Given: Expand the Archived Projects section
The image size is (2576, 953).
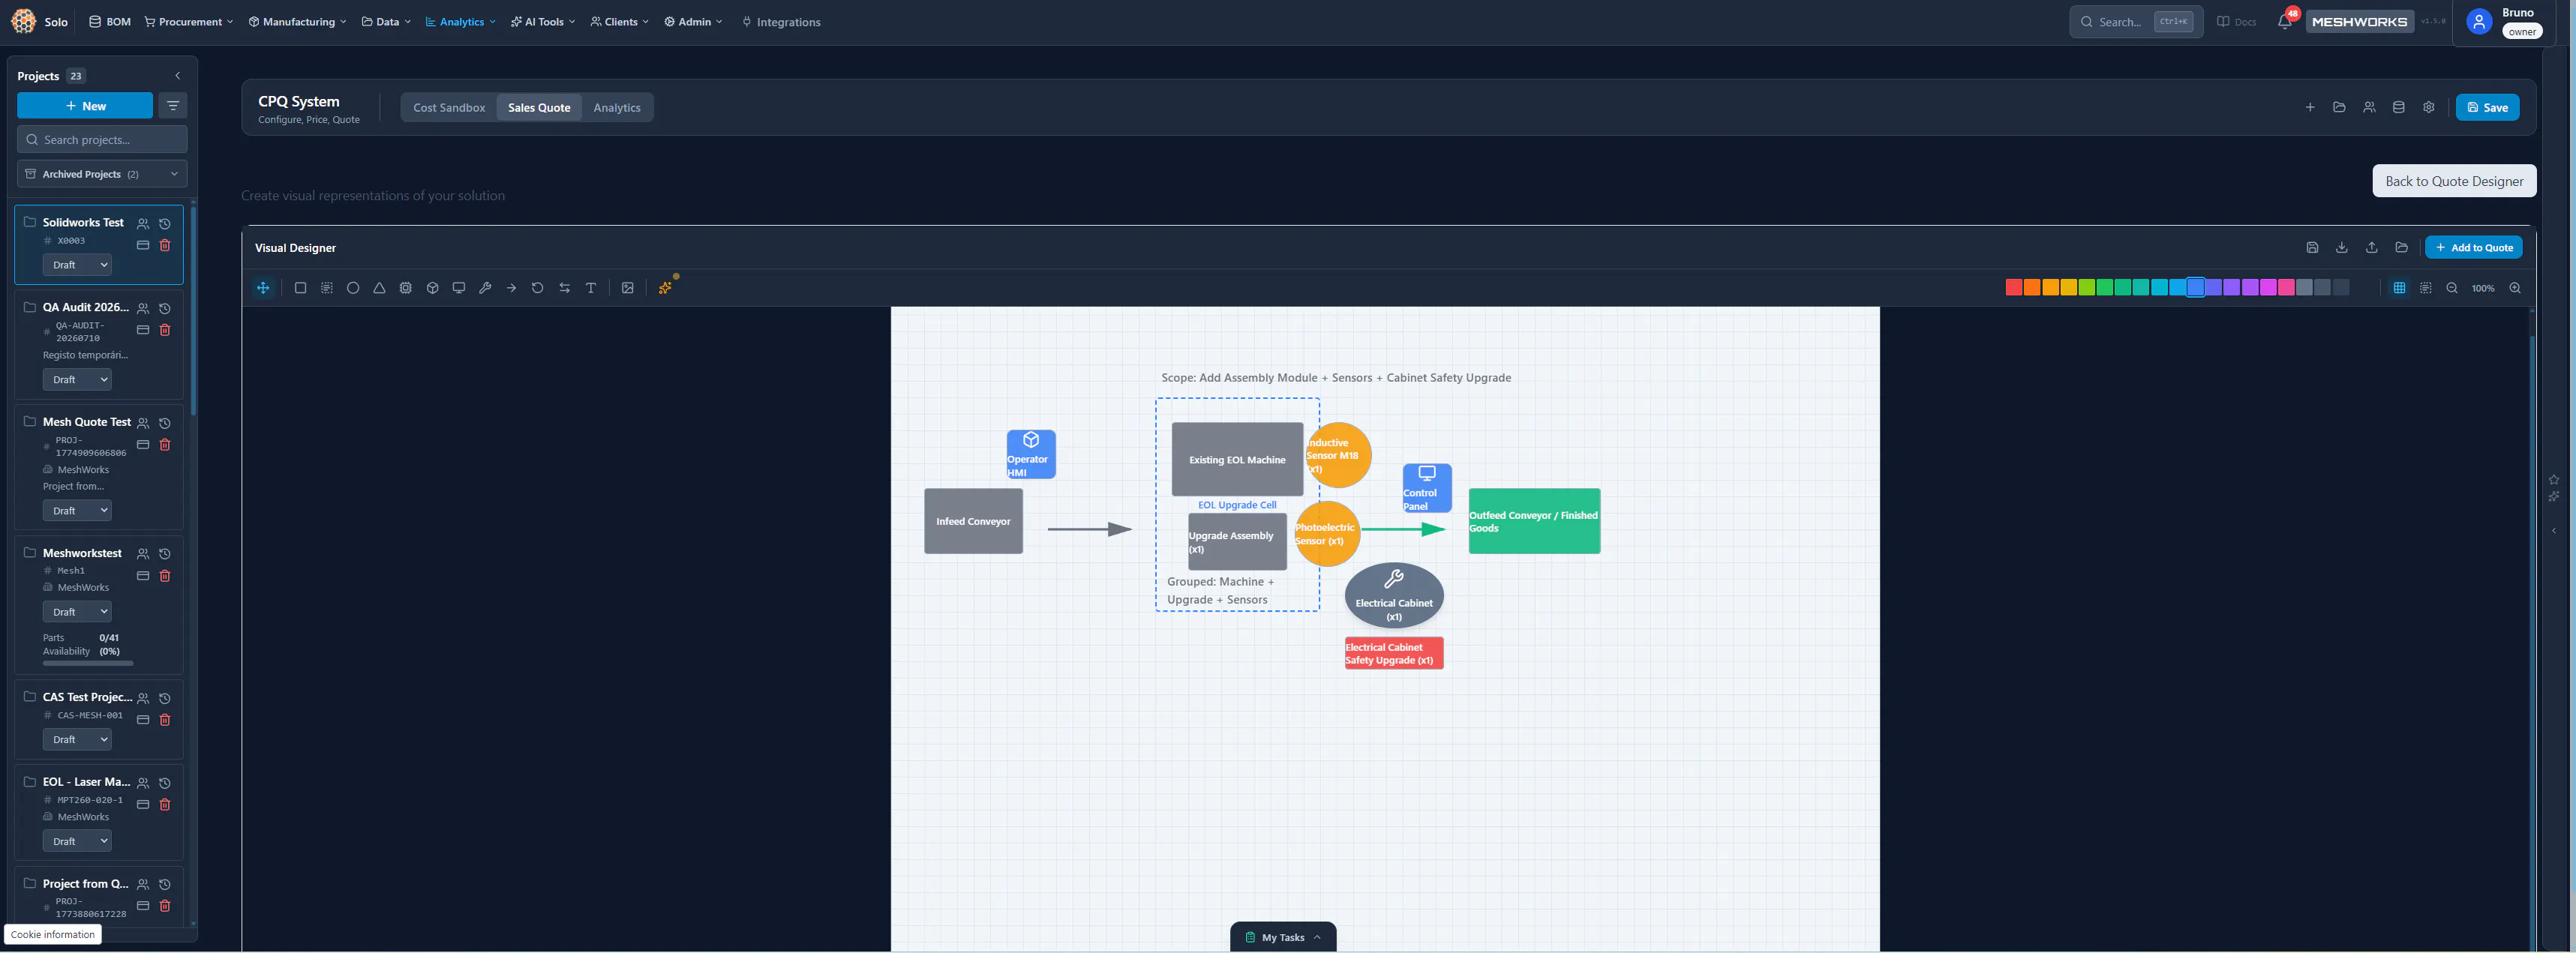Looking at the screenshot, I should click(102, 174).
